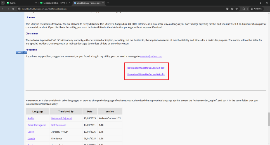This screenshot has width=270, height=145.
Task: Click the Date column header
Action: point(90,112)
